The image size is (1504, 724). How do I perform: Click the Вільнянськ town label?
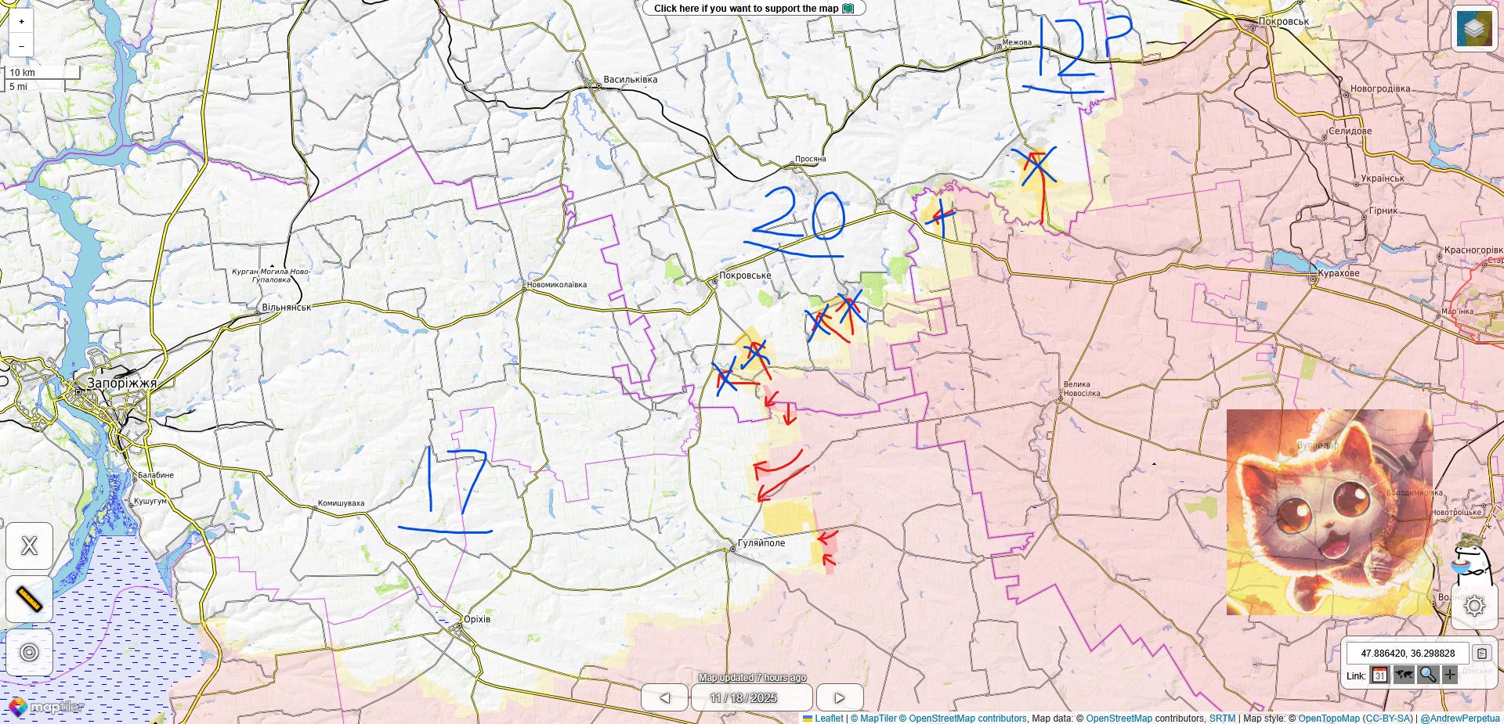point(287,307)
